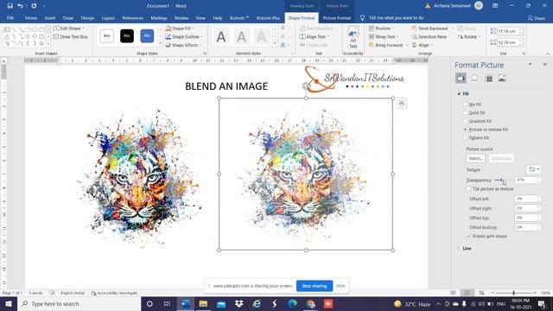Open Dropbox from the taskbar

(238, 303)
